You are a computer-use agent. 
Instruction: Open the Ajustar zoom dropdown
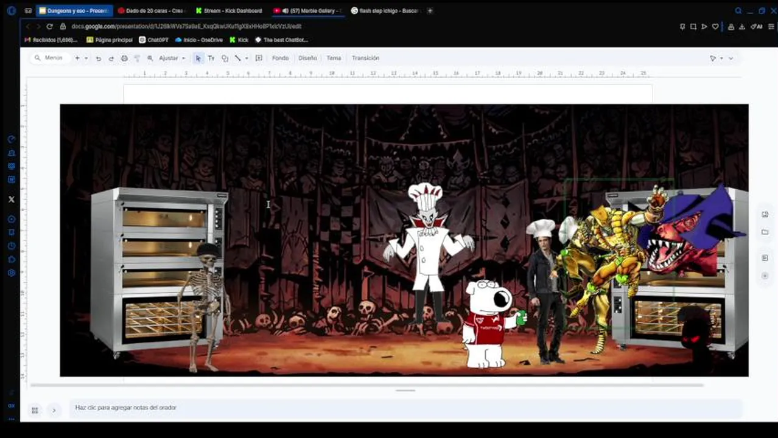point(172,58)
